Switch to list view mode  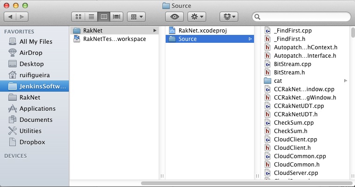[91, 16]
